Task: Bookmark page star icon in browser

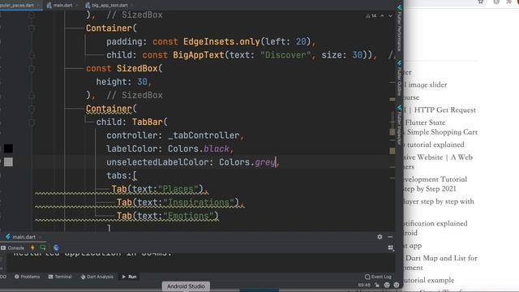Action: [480, 2]
